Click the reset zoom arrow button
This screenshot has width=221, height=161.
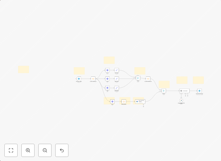[x=62, y=150]
